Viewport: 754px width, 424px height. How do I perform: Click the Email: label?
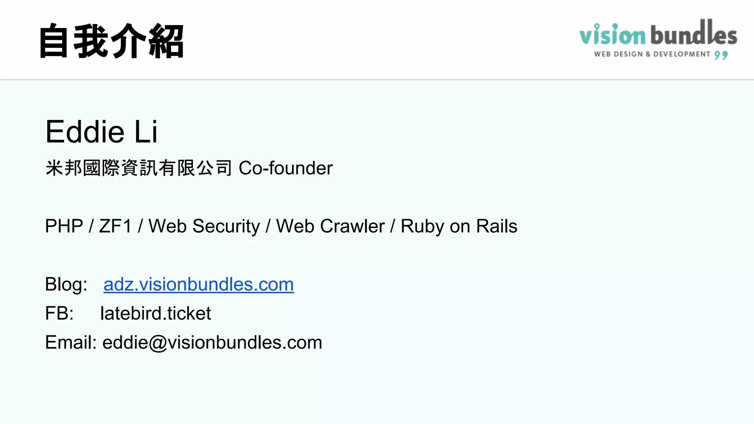[x=71, y=342]
